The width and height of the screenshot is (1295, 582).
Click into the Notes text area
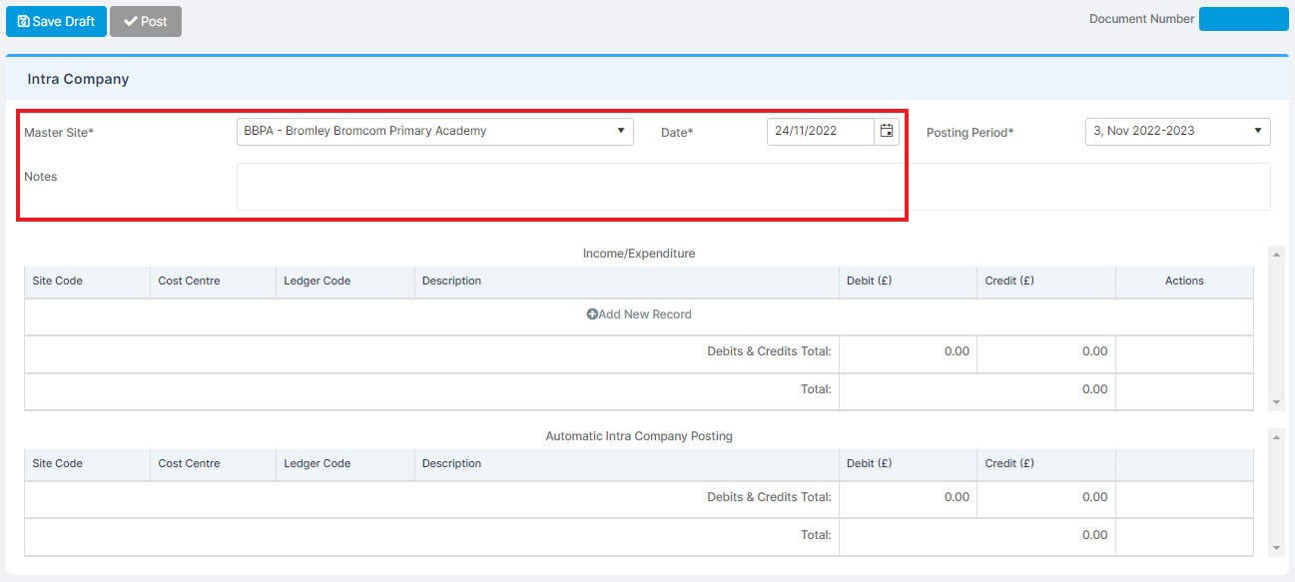coord(754,187)
